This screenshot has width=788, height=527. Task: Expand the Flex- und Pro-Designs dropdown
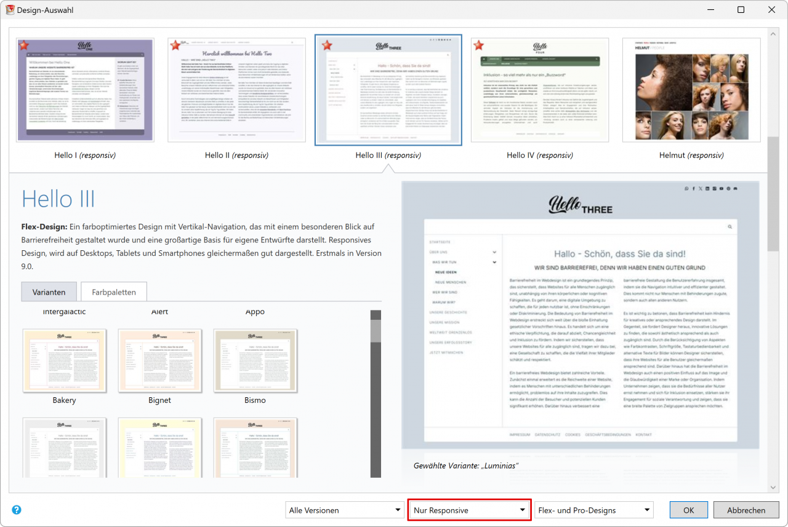tap(593, 510)
